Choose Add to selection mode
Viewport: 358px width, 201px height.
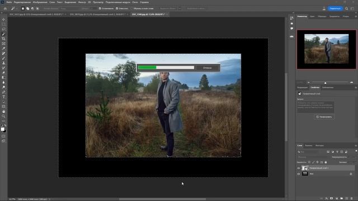click(27, 8)
